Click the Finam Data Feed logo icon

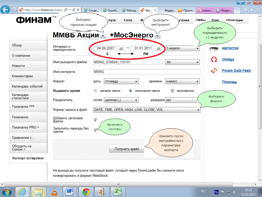tap(214, 71)
